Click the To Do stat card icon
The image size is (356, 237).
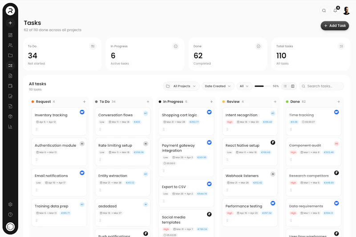click(x=93, y=46)
